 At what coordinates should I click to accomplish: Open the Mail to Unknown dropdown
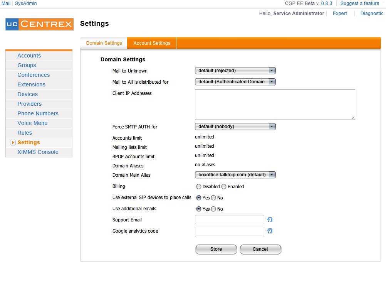pos(235,71)
